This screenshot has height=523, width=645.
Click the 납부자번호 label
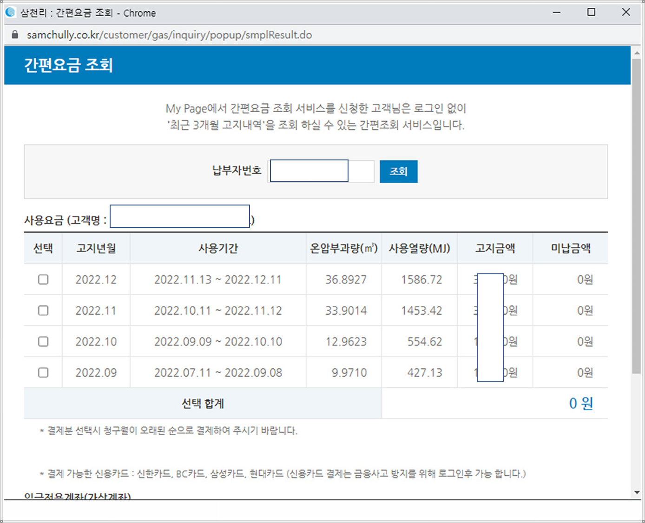click(x=237, y=171)
